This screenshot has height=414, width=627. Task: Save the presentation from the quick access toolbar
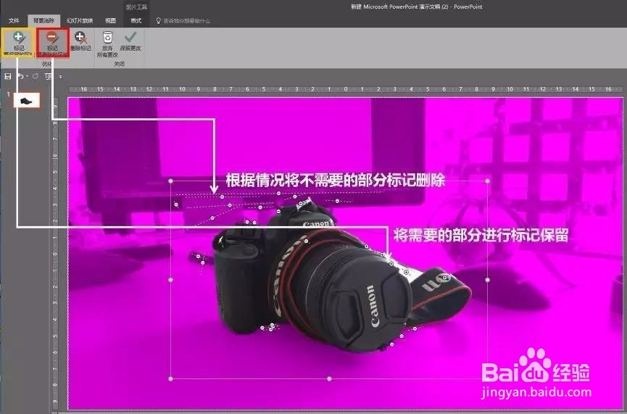[x=8, y=76]
